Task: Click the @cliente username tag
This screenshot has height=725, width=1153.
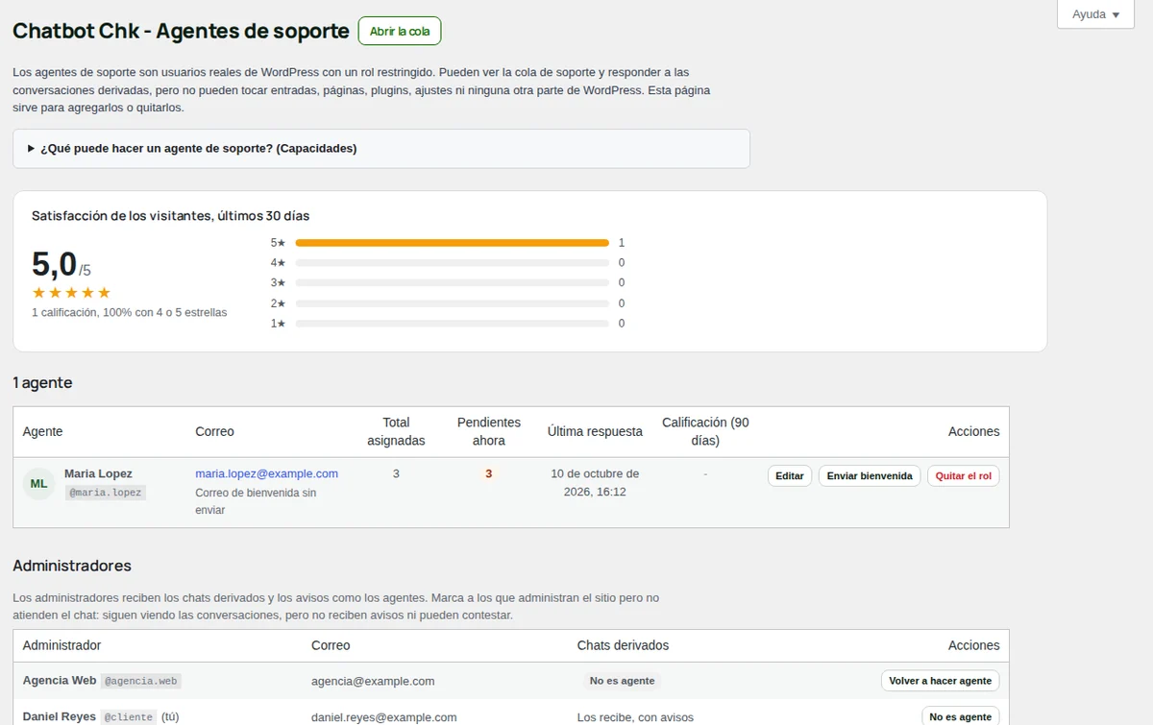Action: 128,716
